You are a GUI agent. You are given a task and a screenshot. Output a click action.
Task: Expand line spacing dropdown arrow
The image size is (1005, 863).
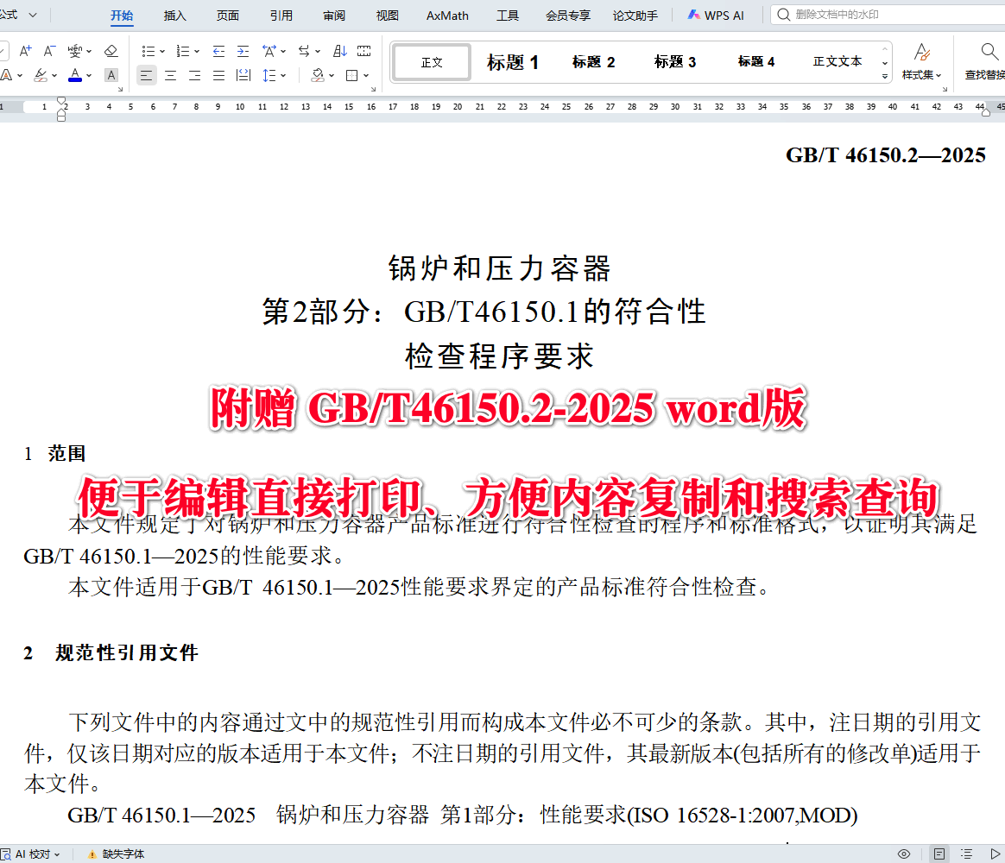point(283,76)
